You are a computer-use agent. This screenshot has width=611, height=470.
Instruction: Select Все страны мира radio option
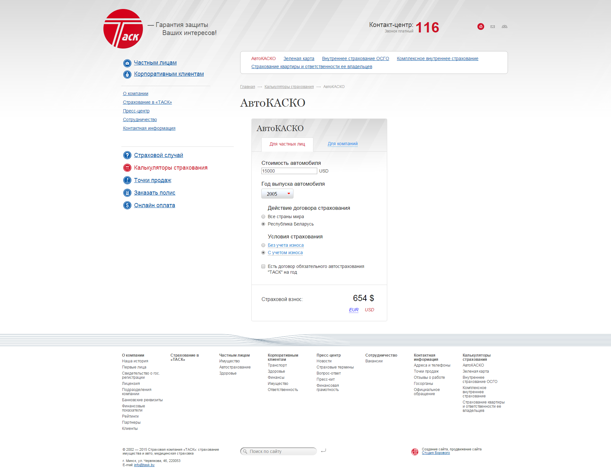click(x=263, y=217)
